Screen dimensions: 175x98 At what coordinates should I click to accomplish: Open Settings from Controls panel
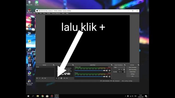coord(133,74)
